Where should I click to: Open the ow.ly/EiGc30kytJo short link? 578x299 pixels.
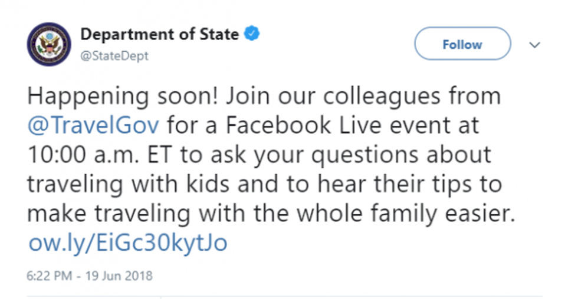point(127,242)
